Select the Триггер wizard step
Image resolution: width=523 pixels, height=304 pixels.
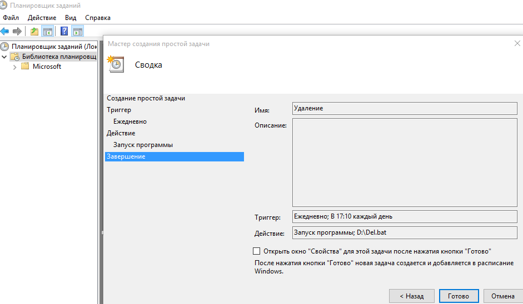pyautogui.click(x=119, y=110)
